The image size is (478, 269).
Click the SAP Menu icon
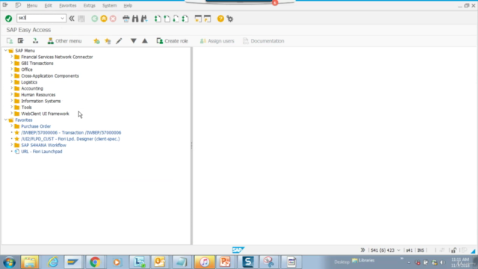[x=20, y=41]
